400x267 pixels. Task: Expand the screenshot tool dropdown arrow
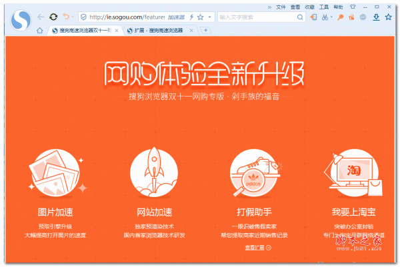(331, 17)
